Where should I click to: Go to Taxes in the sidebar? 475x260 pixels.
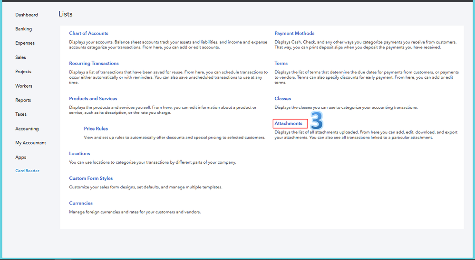[21, 114]
